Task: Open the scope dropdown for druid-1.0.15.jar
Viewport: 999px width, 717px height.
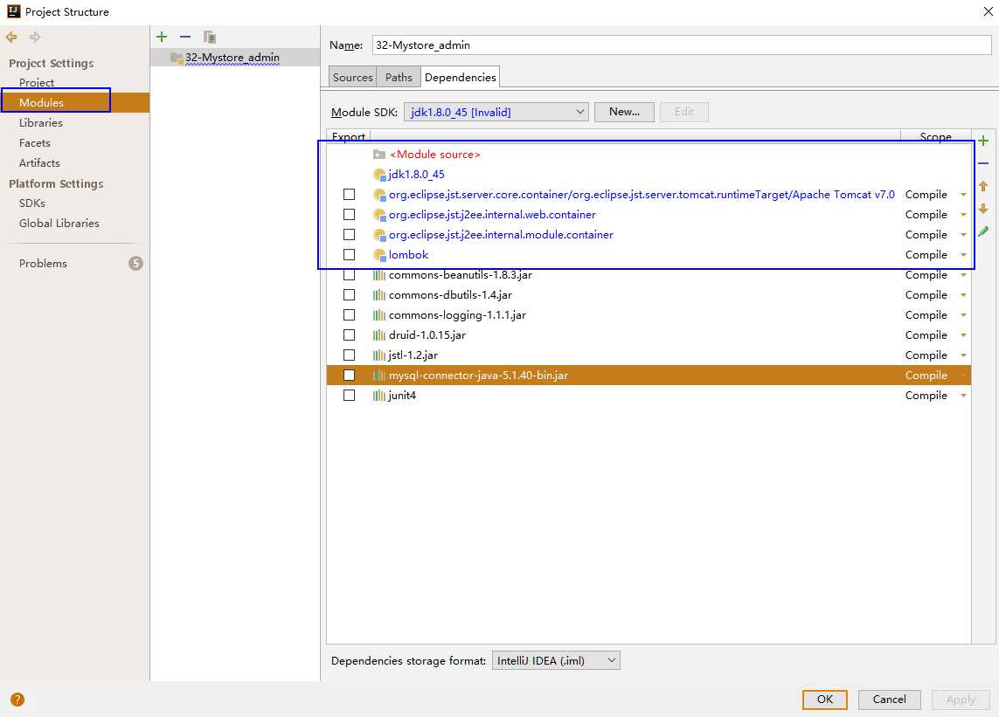Action: (x=963, y=335)
